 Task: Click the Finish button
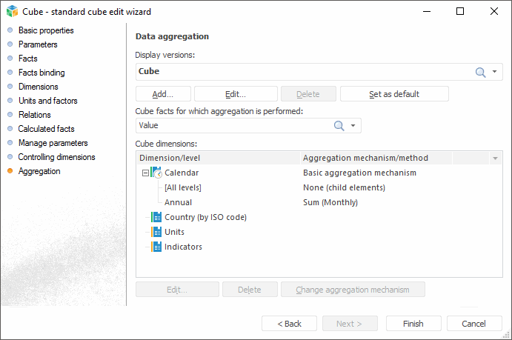pyautogui.click(x=413, y=324)
